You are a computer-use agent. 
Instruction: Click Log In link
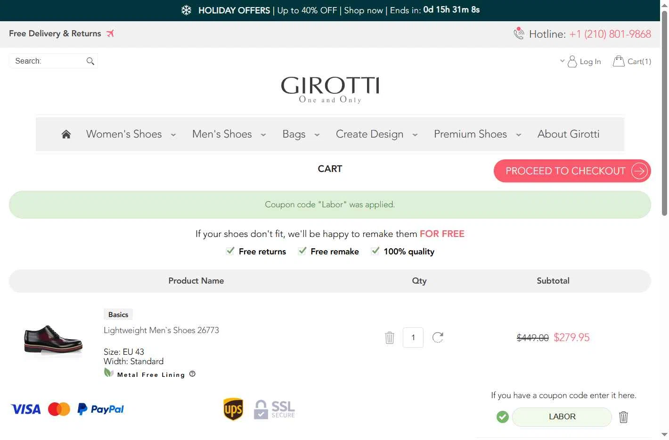click(x=590, y=62)
